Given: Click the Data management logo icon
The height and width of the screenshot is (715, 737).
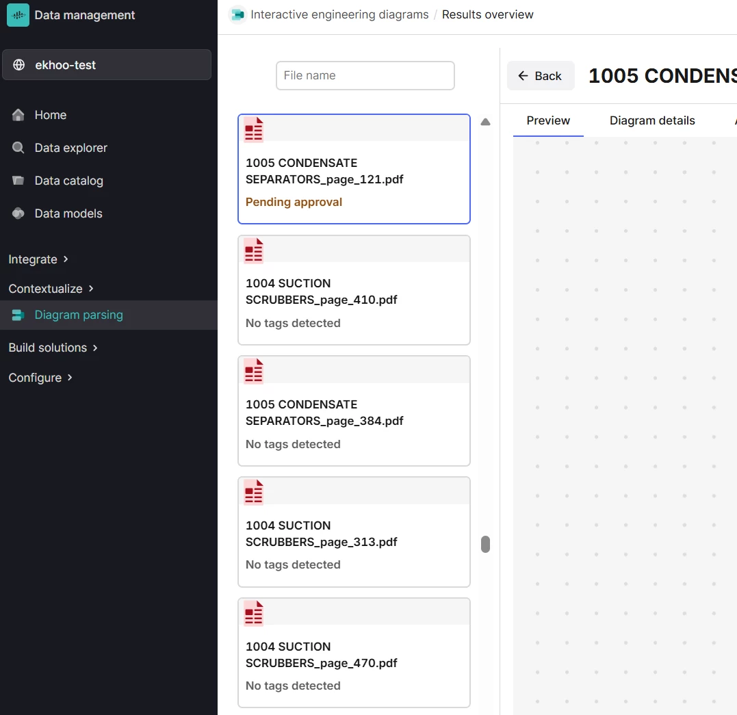Looking at the screenshot, I should [x=18, y=15].
